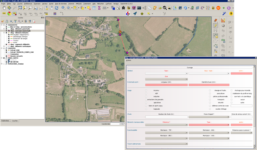Image resolution: width=257 pixels, height=150 pixels.
Task: Open the Raster menu
Action: point(51,4)
